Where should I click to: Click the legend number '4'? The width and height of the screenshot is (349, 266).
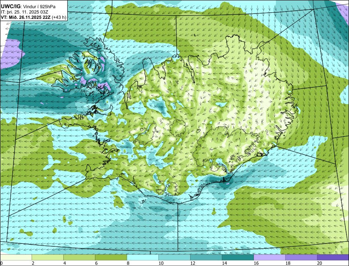(64, 263)
